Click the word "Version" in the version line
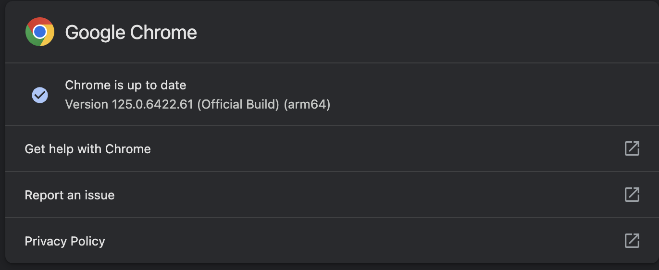This screenshot has width=659, height=270. (x=87, y=104)
